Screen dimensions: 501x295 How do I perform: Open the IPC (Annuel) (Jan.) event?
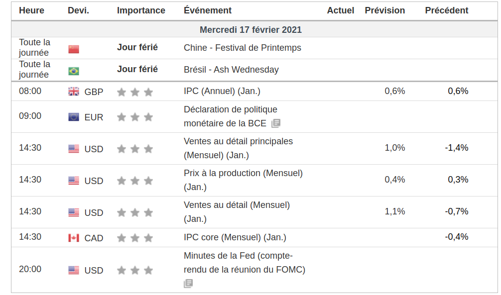click(x=222, y=91)
